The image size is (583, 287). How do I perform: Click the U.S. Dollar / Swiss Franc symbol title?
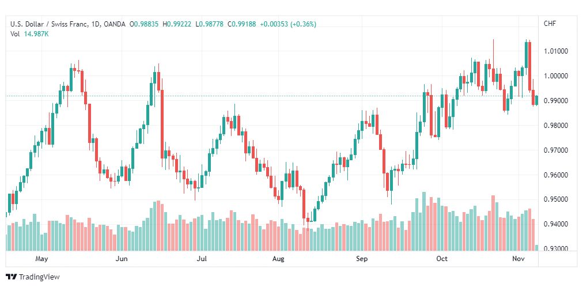pos(49,24)
